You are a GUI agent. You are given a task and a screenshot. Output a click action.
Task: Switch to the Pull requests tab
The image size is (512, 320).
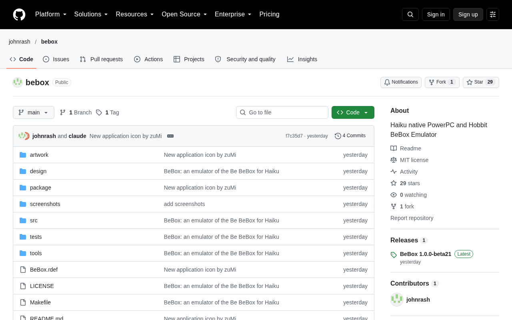click(x=101, y=59)
